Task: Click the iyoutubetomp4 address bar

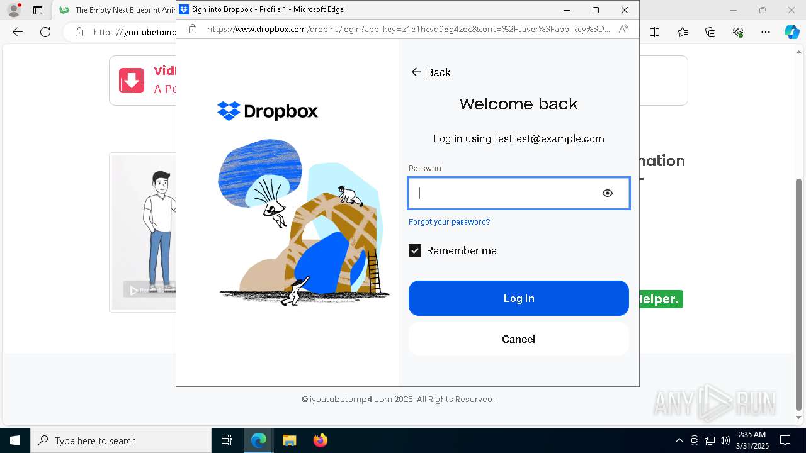Action: (x=135, y=32)
